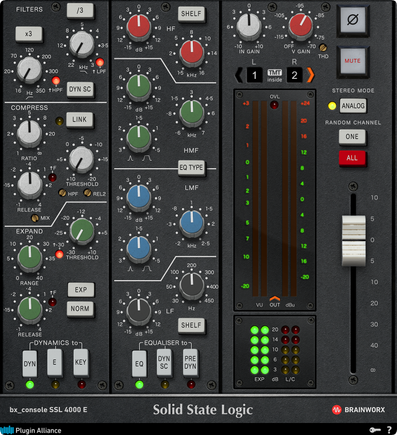Screen dimensions: 397x435
Task: Click the orange OUT meter chevron
Action: point(274,299)
